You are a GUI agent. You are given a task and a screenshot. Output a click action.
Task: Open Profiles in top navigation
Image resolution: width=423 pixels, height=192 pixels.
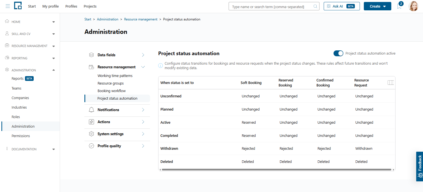(71, 6)
